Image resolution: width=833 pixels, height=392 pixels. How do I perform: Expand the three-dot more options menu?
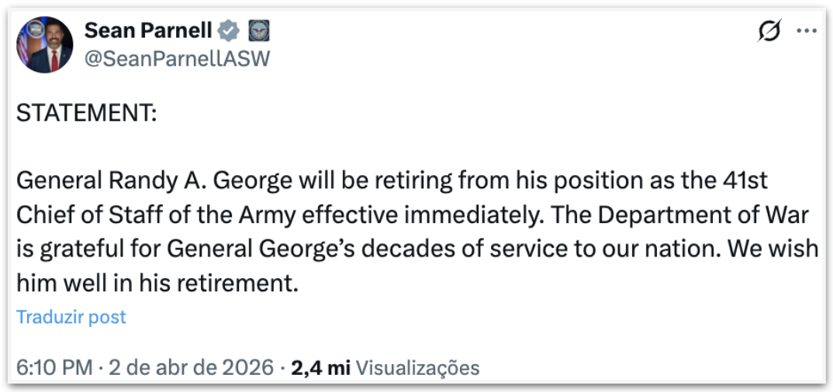click(x=807, y=32)
